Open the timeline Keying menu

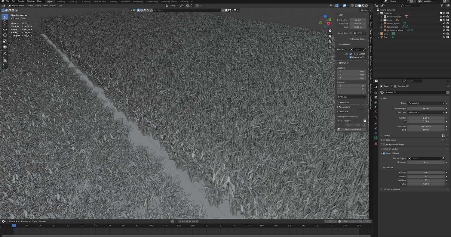click(25, 221)
